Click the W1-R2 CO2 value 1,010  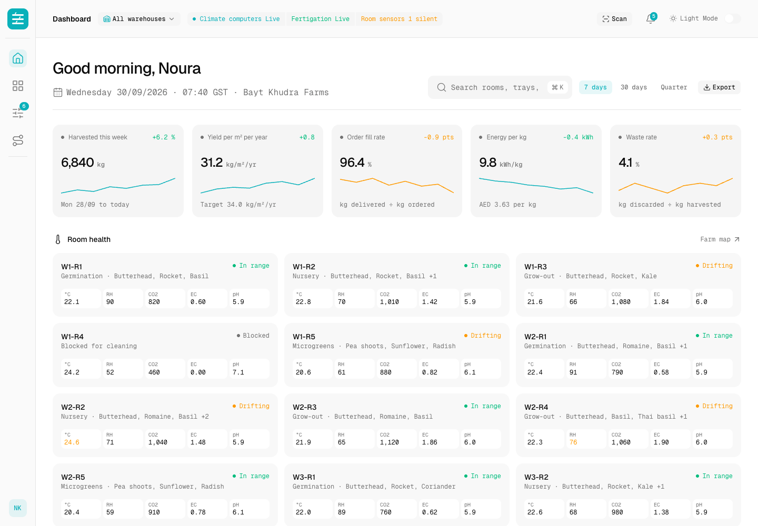point(390,302)
